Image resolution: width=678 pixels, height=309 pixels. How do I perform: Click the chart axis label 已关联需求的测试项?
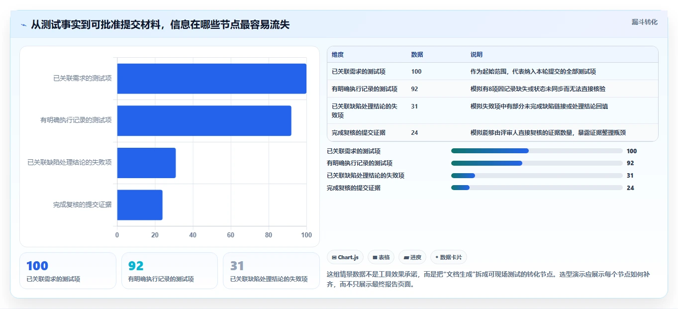(83, 78)
